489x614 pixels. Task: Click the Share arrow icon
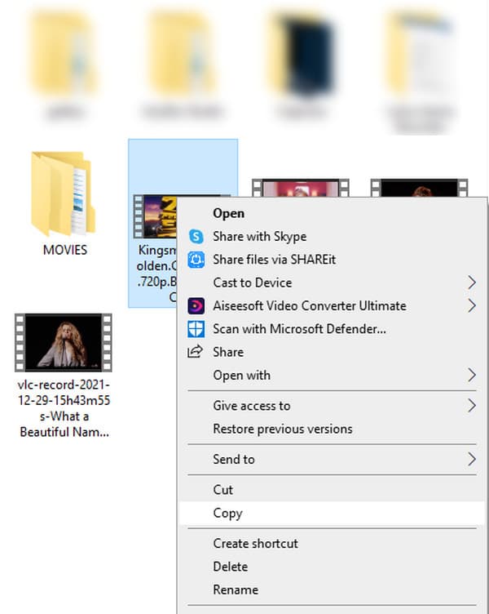tap(196, 352)
